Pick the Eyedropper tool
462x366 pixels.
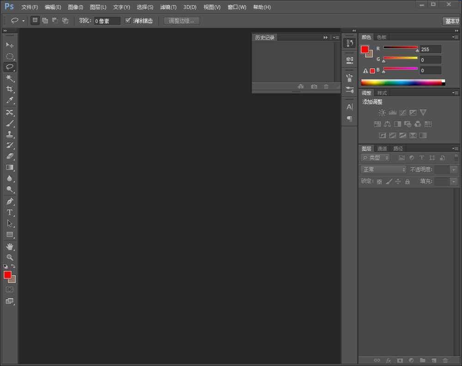tap(10, 100)
